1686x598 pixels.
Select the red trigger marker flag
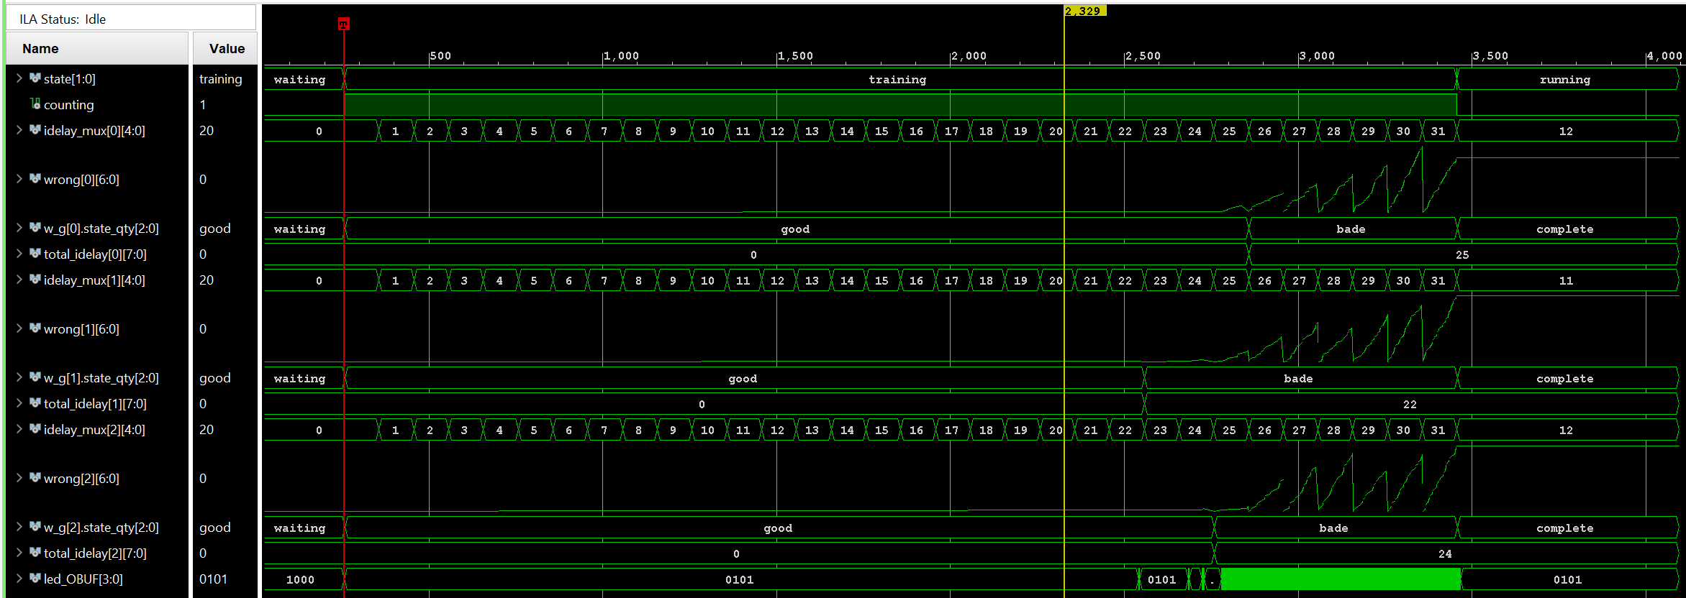click(343, 24)
